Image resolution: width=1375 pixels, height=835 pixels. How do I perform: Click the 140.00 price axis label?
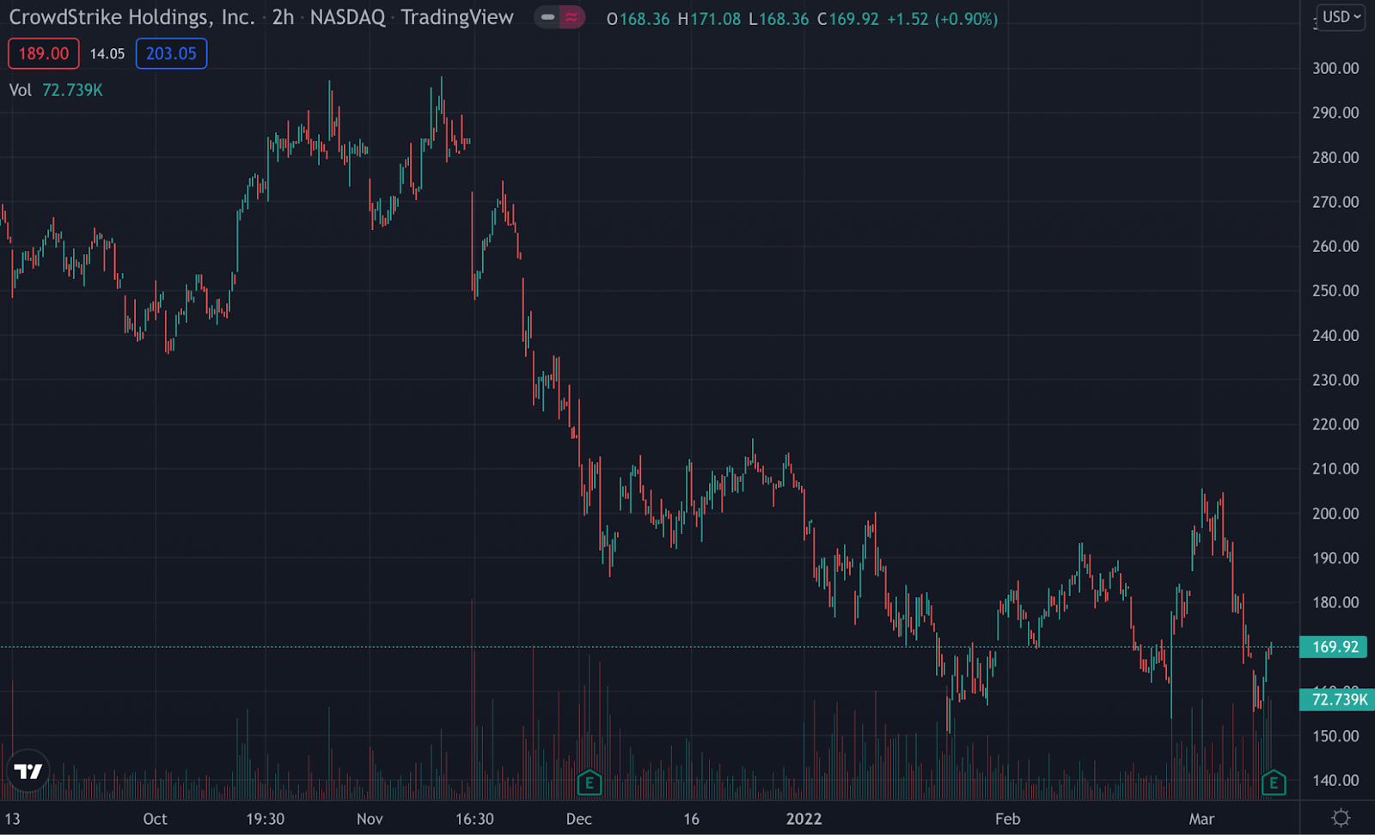click(1335, 780)
